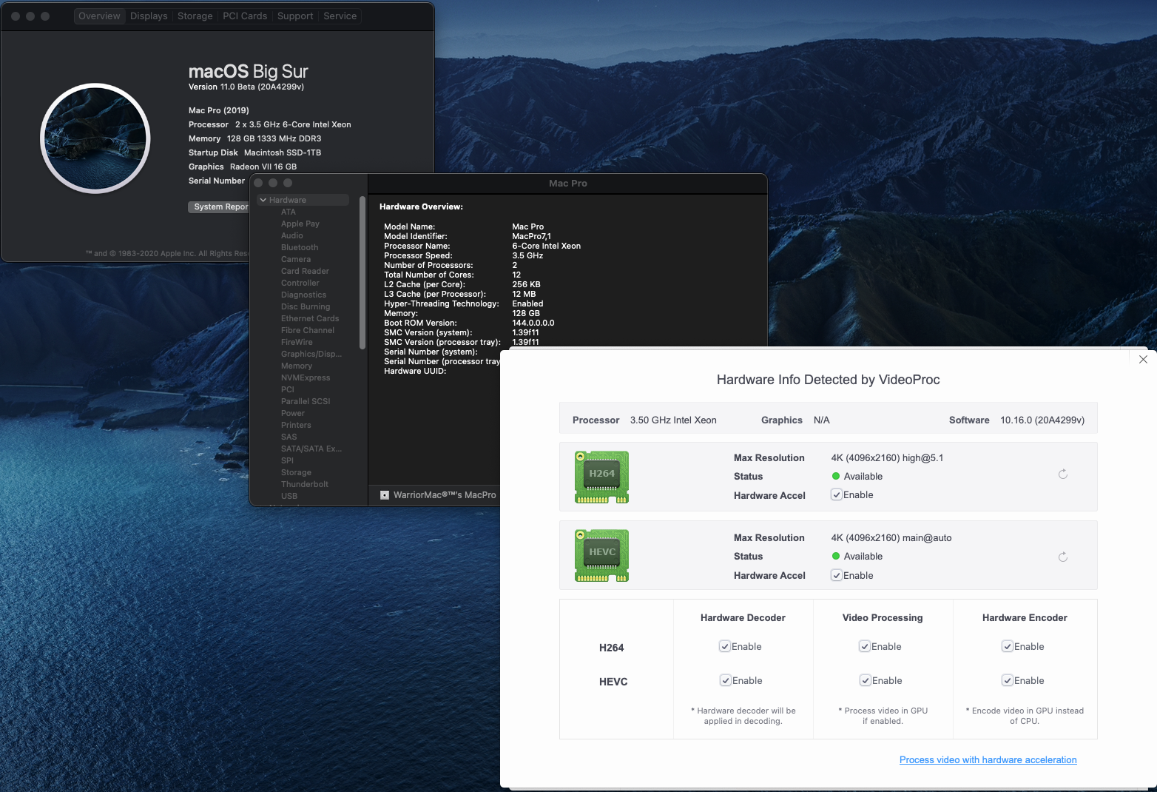Select Graphics/Displays in the sidebar
Viewport: 1157px width, 792px height.
311,355
